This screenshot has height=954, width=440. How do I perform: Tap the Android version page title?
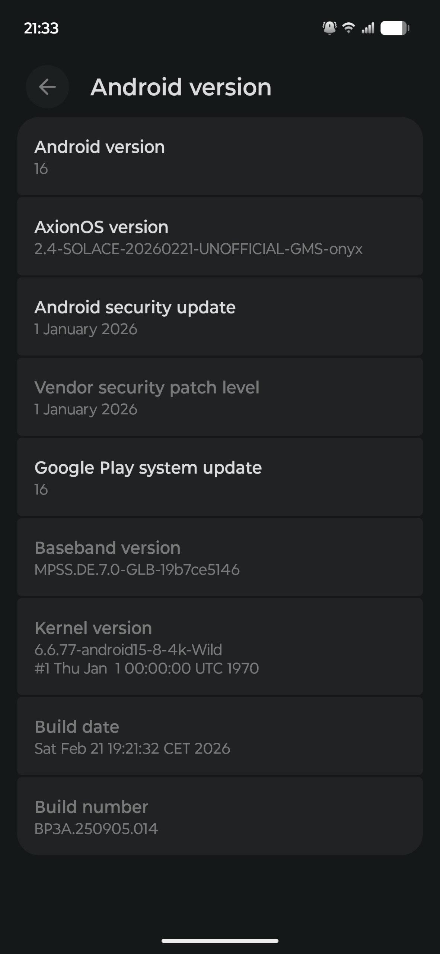181,87
